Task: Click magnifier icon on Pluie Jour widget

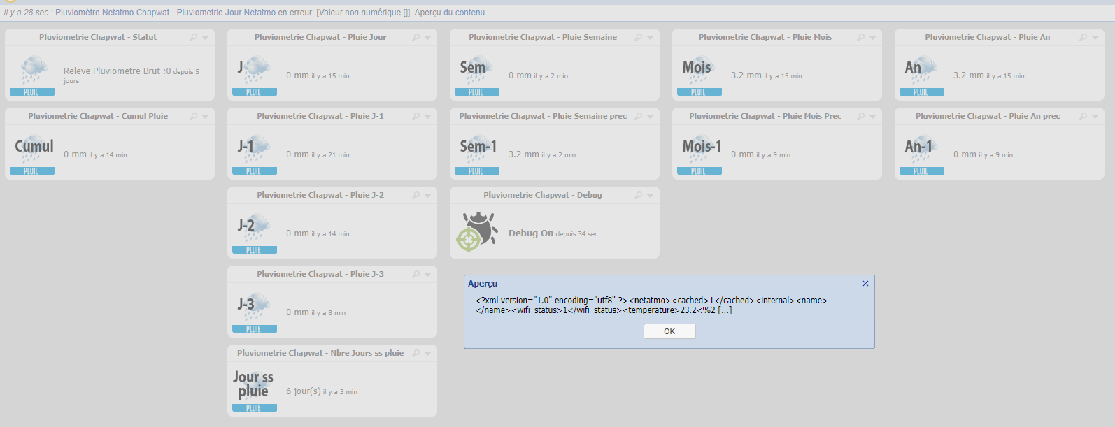Action: coord(416,38)
